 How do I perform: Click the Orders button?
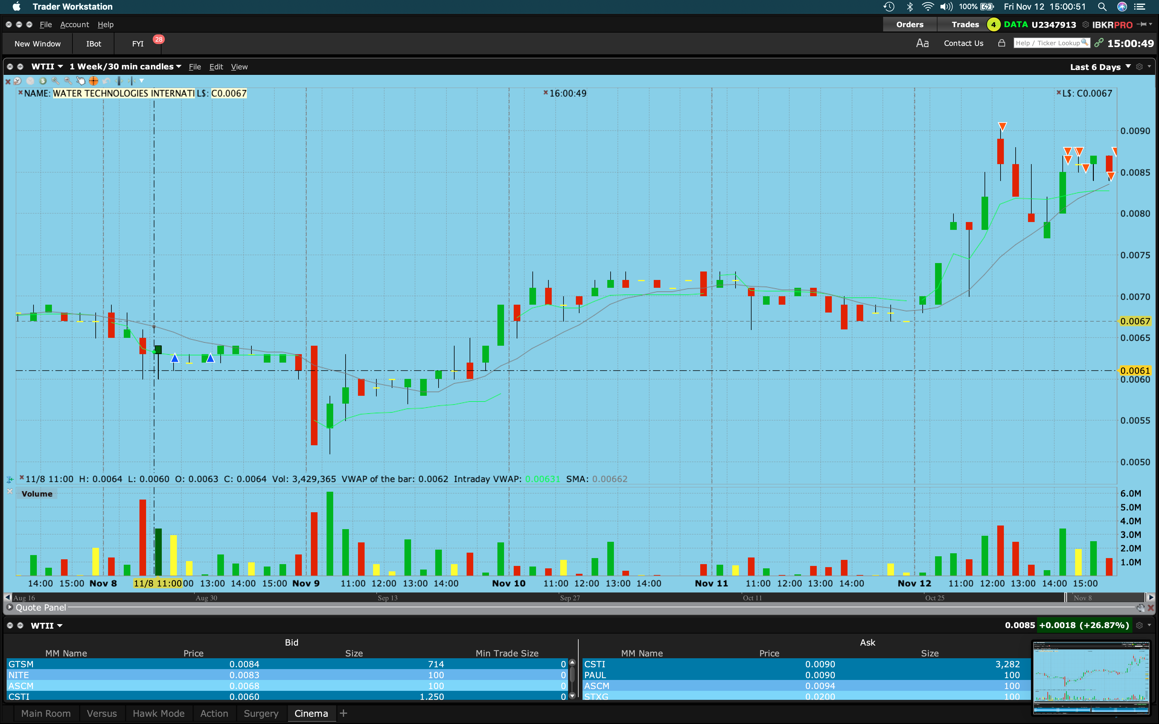(909, 24)
